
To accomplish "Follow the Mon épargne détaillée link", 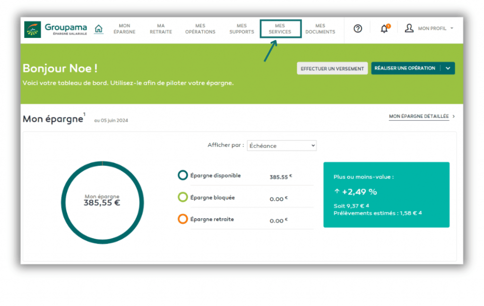I will click(419, 116).
